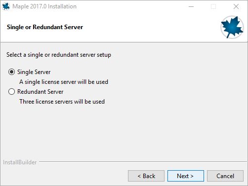The height and width of the screenshot is (186, 248).
Task: Click 'A single license server will be used' text
Action: point(64,82)
